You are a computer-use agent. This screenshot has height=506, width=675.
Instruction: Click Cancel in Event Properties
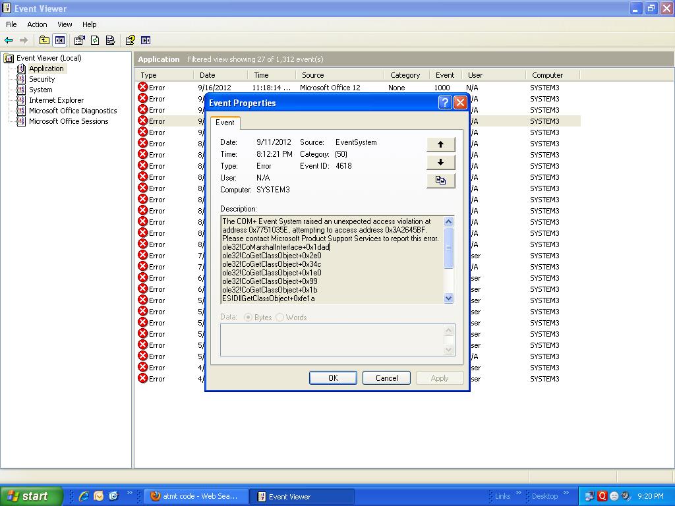pyautogui.click(x=386, y=378)
